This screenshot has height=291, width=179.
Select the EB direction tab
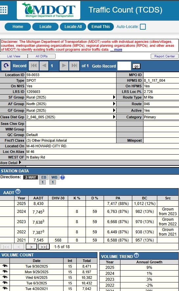click(x=44, y=177)
